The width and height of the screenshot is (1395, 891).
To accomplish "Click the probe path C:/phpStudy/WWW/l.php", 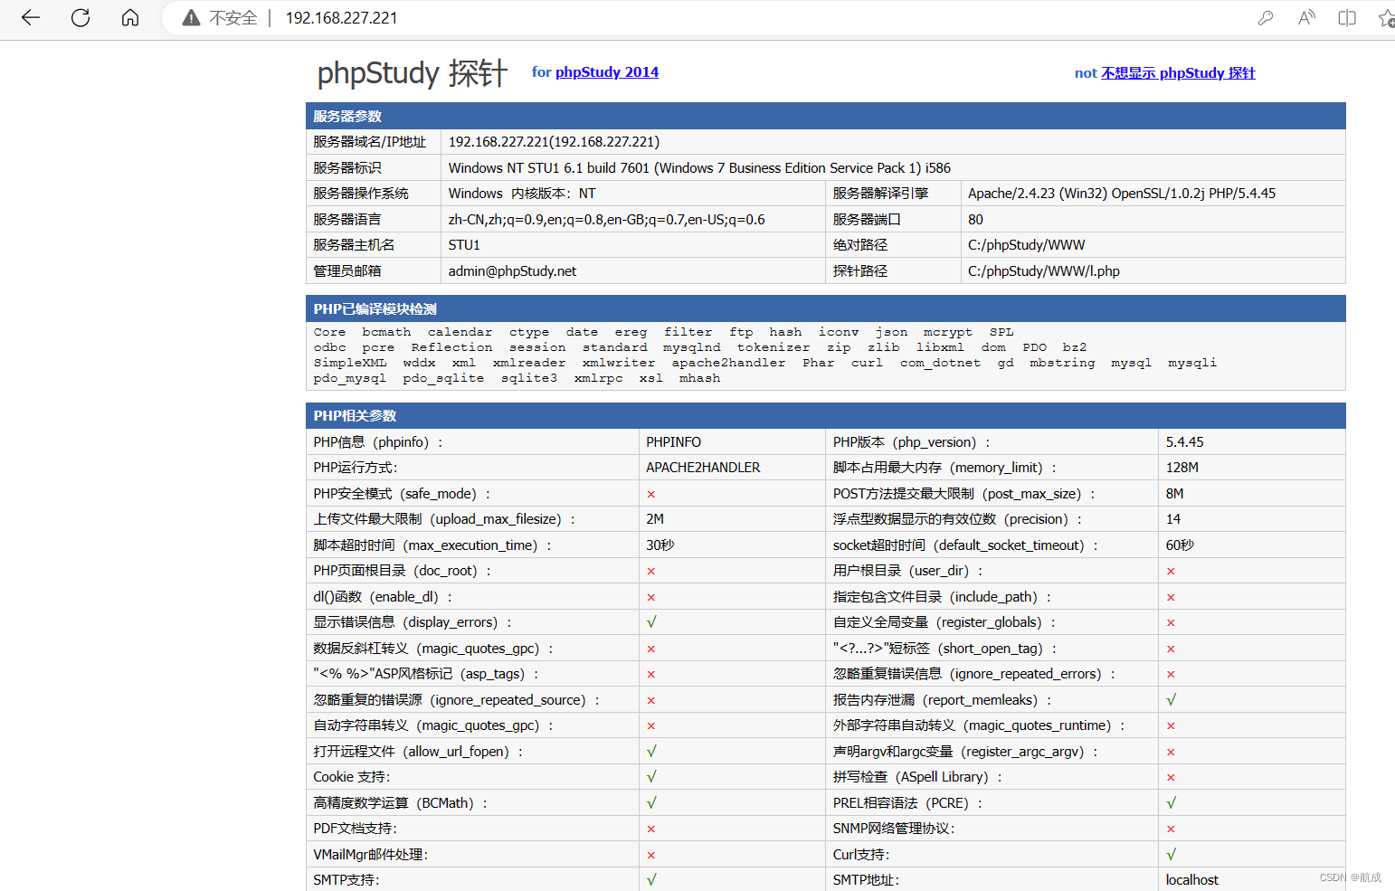I will coord(1044,271).
